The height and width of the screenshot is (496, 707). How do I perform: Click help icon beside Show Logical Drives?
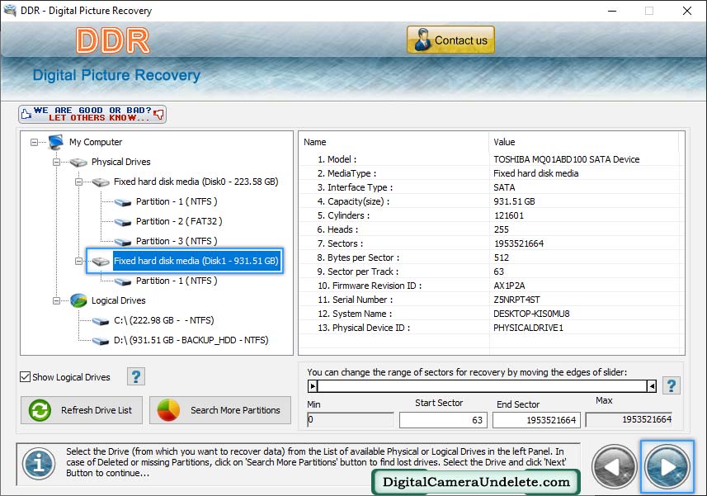(x=136, y=377)
